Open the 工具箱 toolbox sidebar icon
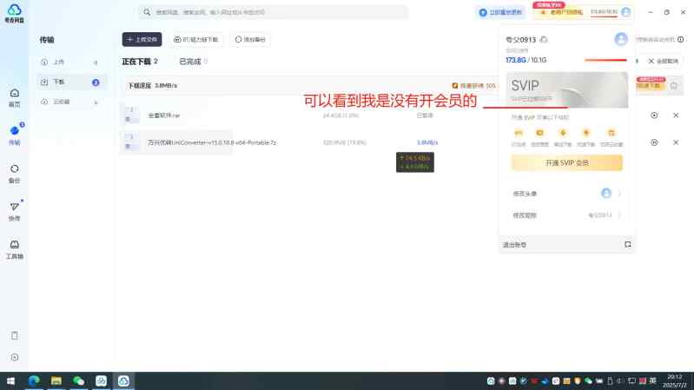This screenshot has width=694, height=390. (x=15, y=249)
